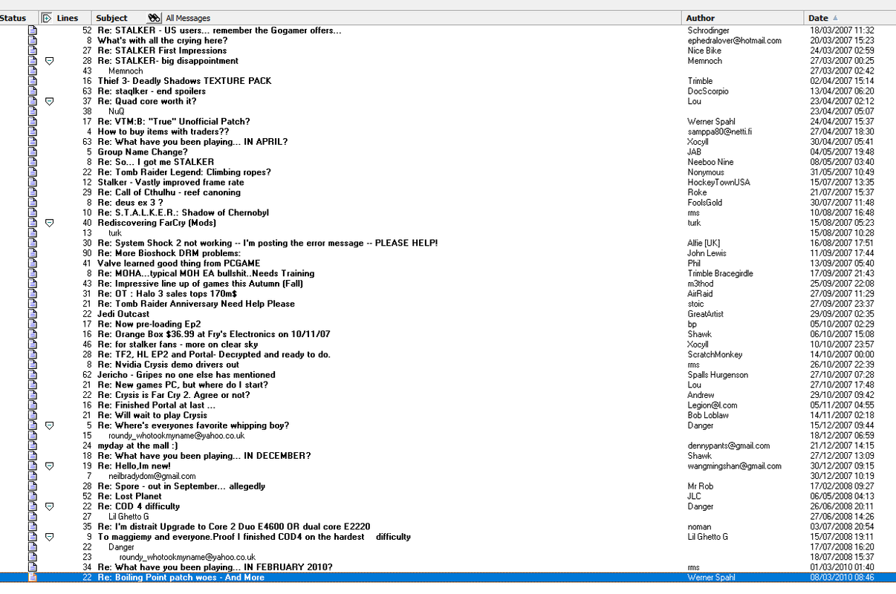Sort by the Author column header
The width and height of the screenshot is (896, 594).
pos(701,18)
